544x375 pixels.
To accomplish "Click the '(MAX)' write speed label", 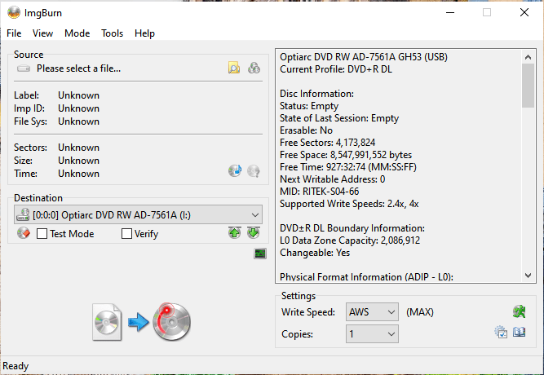I will click(x=420, y=312).
